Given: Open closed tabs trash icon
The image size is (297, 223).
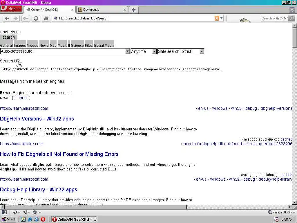Looking at the screenshot, I should [x=292, y=10].
